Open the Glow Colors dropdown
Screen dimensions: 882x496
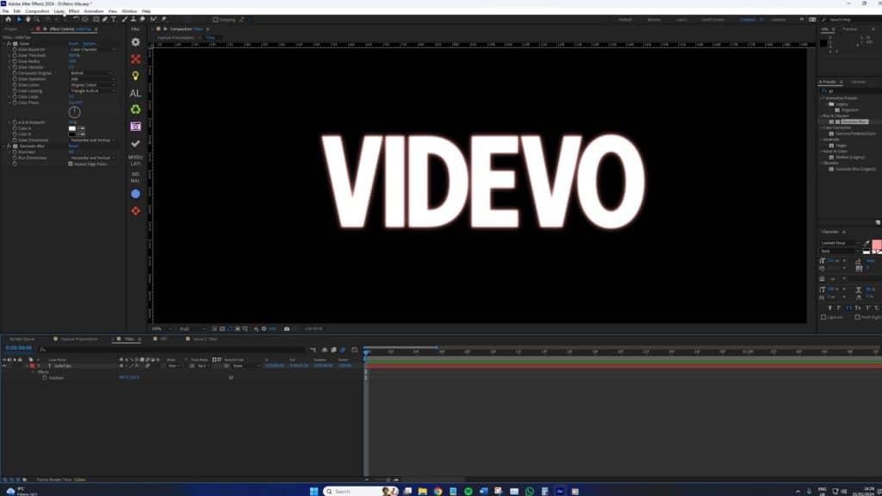point(92,85)
